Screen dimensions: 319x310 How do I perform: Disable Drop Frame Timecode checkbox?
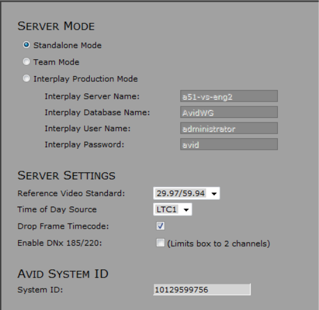click(x=160, y=226)
